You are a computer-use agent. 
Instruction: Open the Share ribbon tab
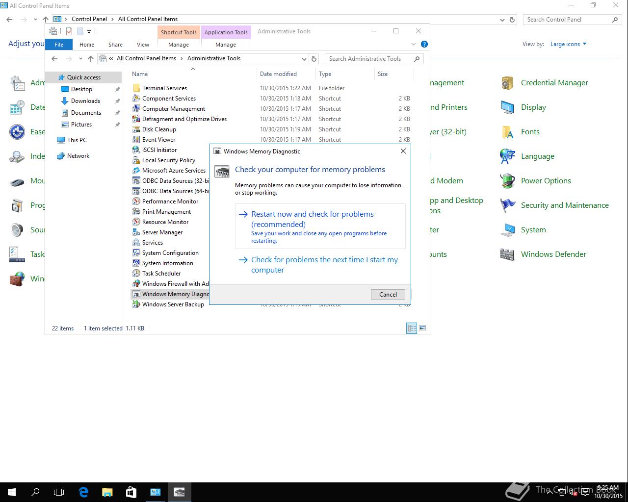[x=115, y=45]
